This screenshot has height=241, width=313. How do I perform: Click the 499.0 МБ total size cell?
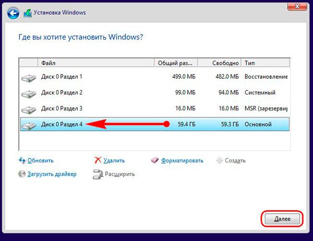184,77
